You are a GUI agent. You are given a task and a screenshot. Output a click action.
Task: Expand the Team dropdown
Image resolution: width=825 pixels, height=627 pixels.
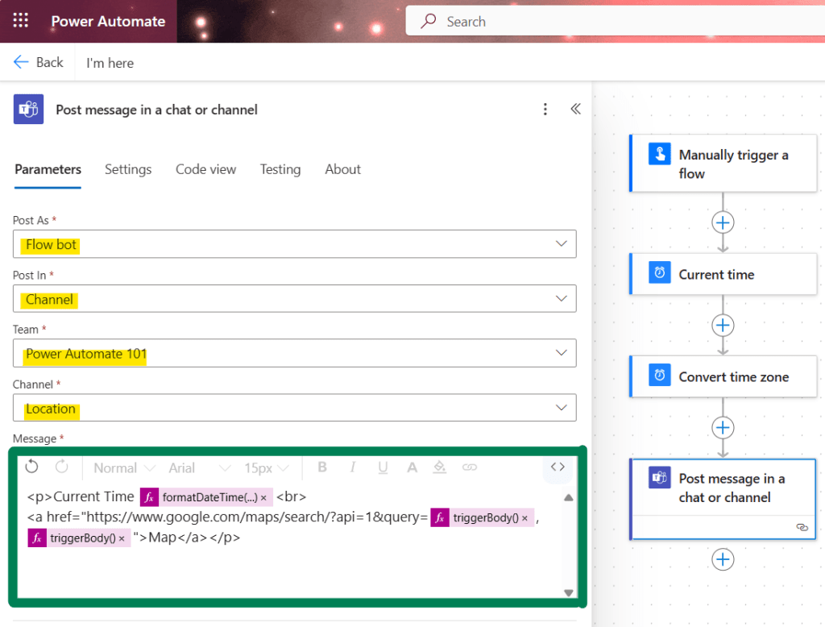561,353
